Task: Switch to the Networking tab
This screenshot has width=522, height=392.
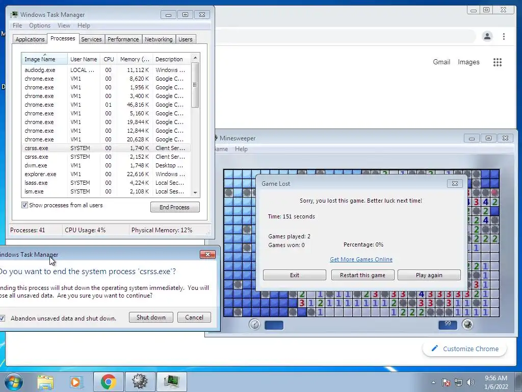Action: click(x=159, y=39)
